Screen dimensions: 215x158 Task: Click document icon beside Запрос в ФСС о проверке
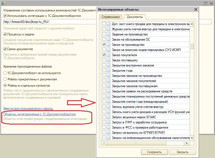(x=109, y=127)
